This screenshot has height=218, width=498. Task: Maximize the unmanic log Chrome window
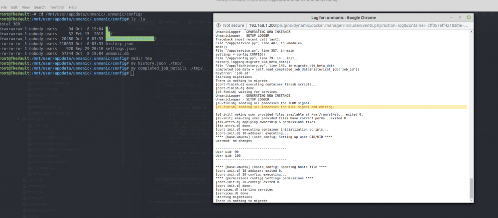point(460,17)
